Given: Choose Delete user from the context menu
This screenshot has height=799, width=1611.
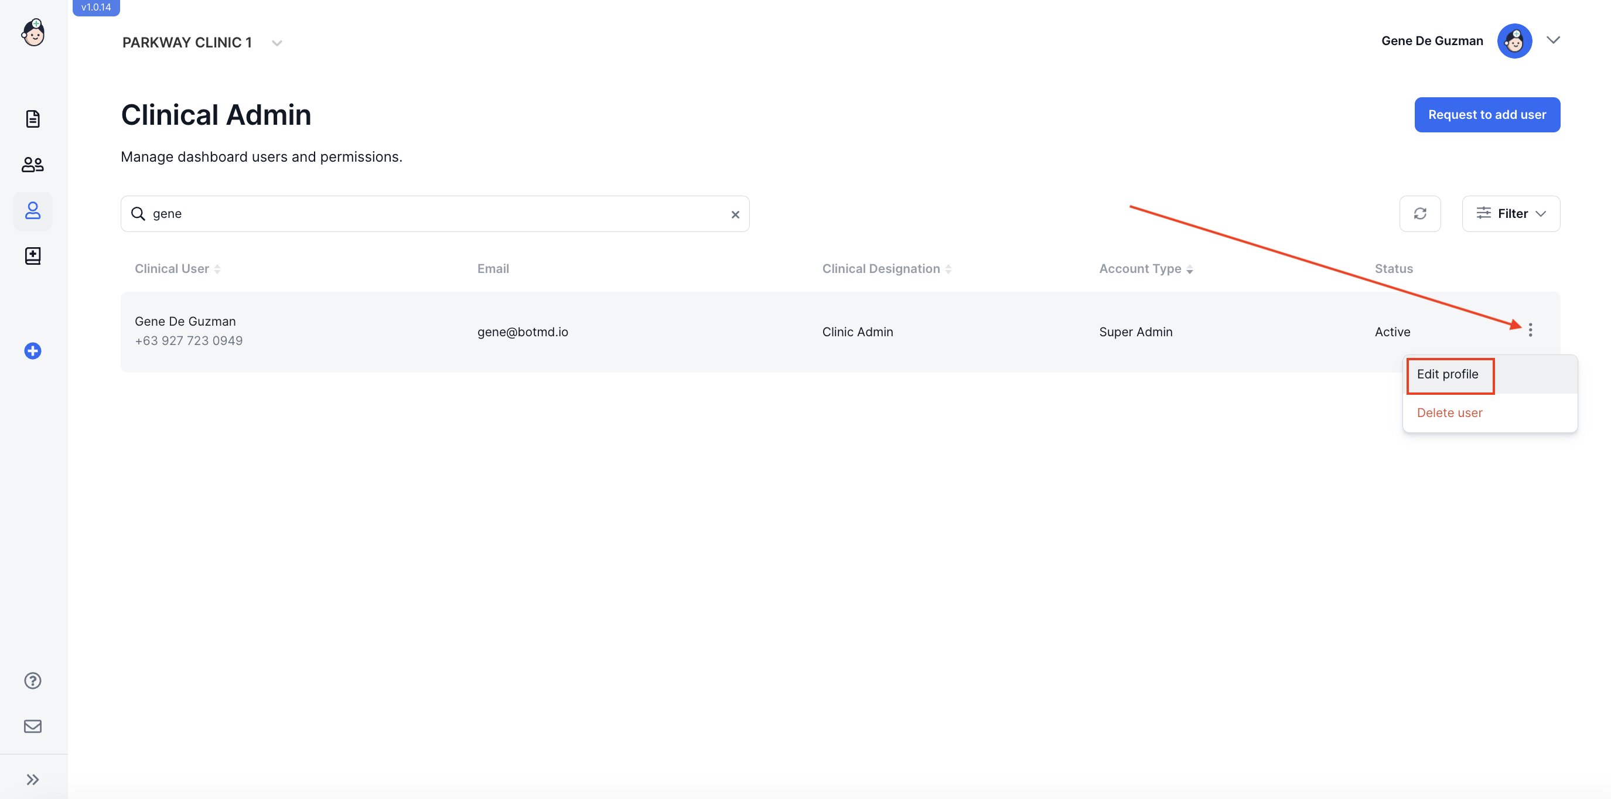Looking at the screenshot, I should [1450, 412].
